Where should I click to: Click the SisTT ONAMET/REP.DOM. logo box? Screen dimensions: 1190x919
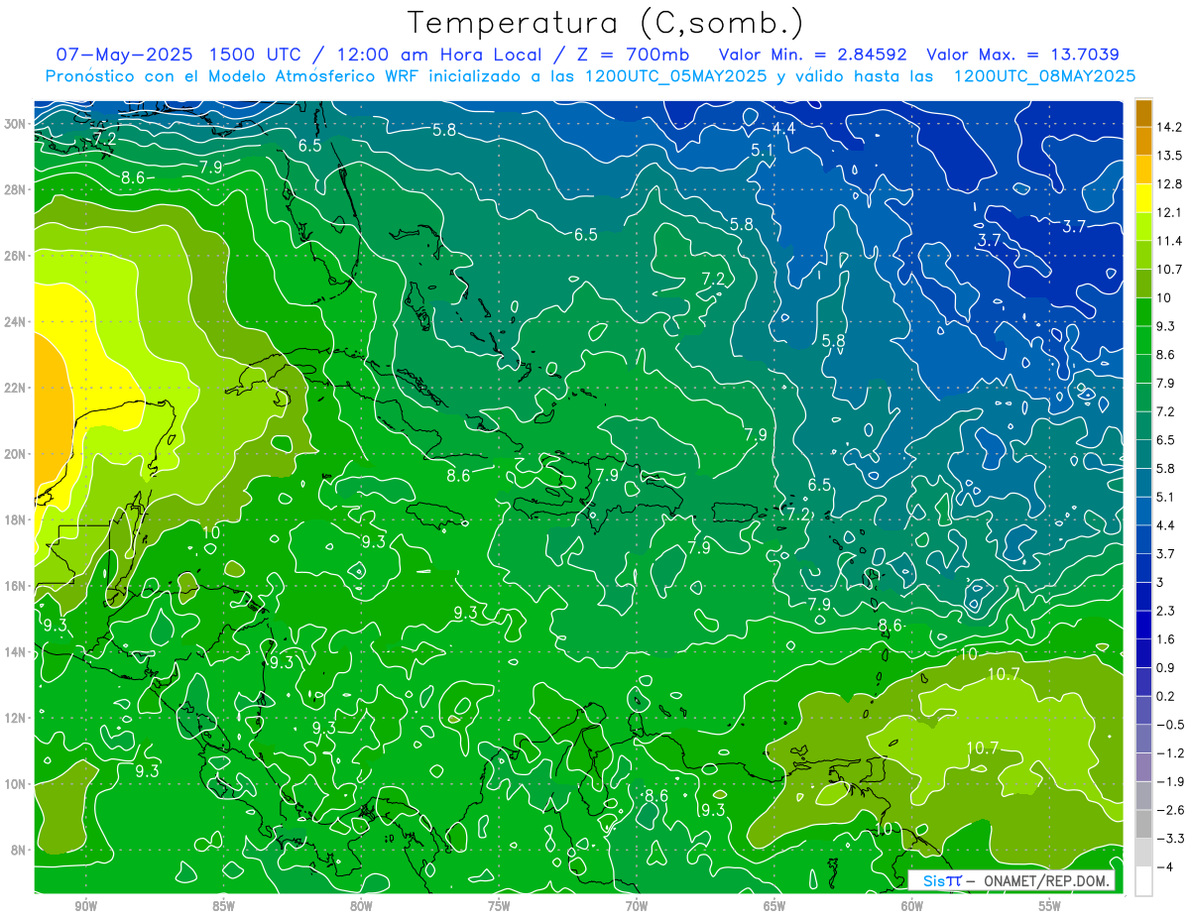1012,880
